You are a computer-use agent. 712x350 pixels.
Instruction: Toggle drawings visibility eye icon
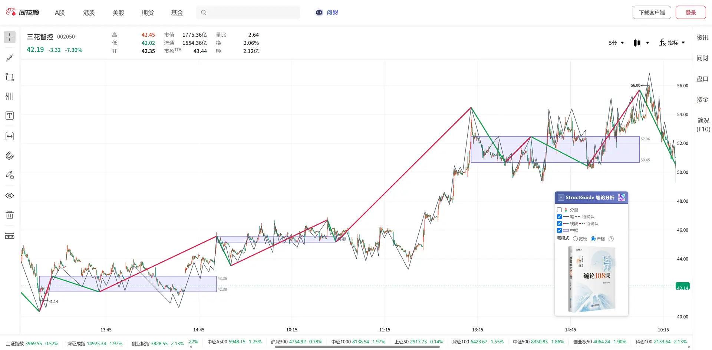(10, 196)
